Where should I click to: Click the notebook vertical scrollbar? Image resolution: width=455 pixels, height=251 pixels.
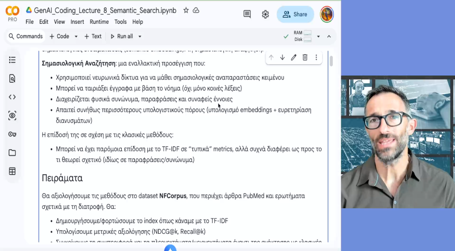(x=331, y=61)
